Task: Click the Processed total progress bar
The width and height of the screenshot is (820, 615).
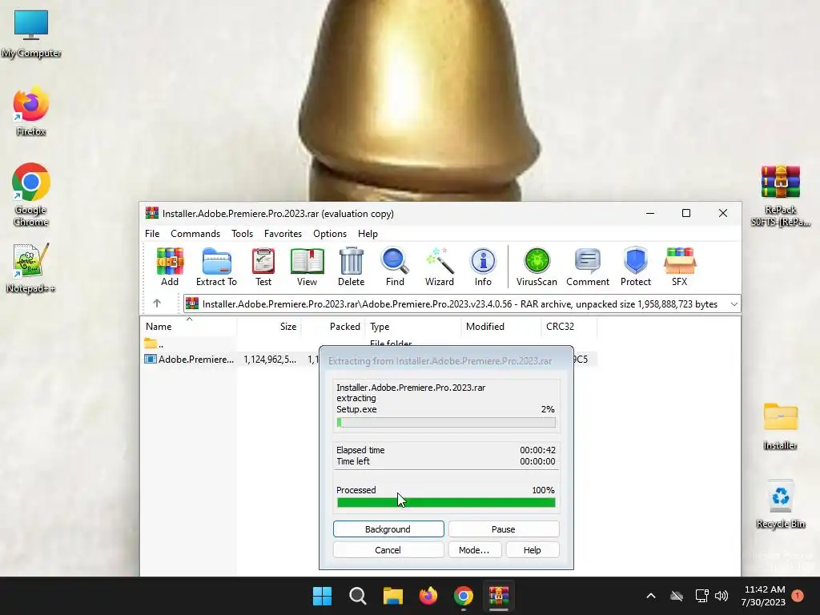Action: pyautogui.click(x=446, y=503)
